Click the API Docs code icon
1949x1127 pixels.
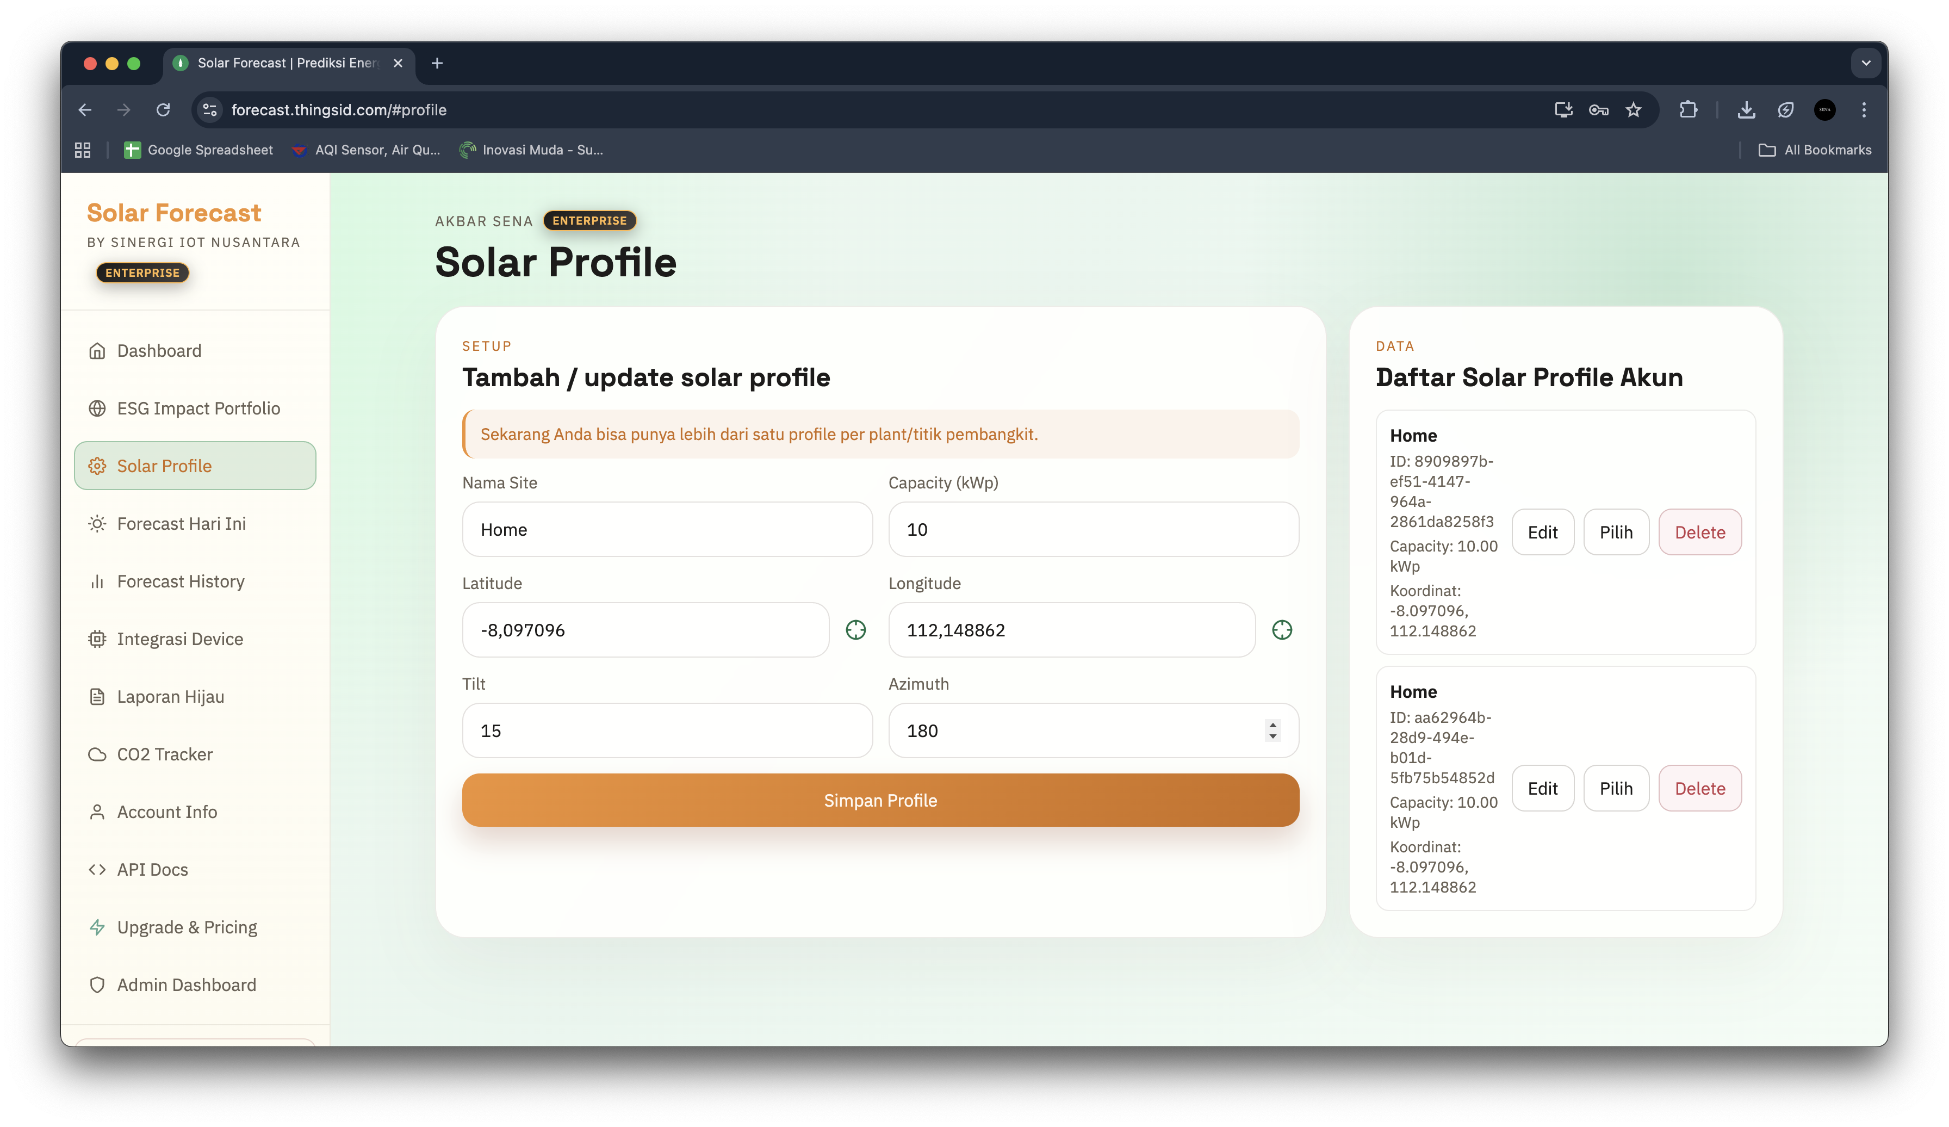coord(97,869)
